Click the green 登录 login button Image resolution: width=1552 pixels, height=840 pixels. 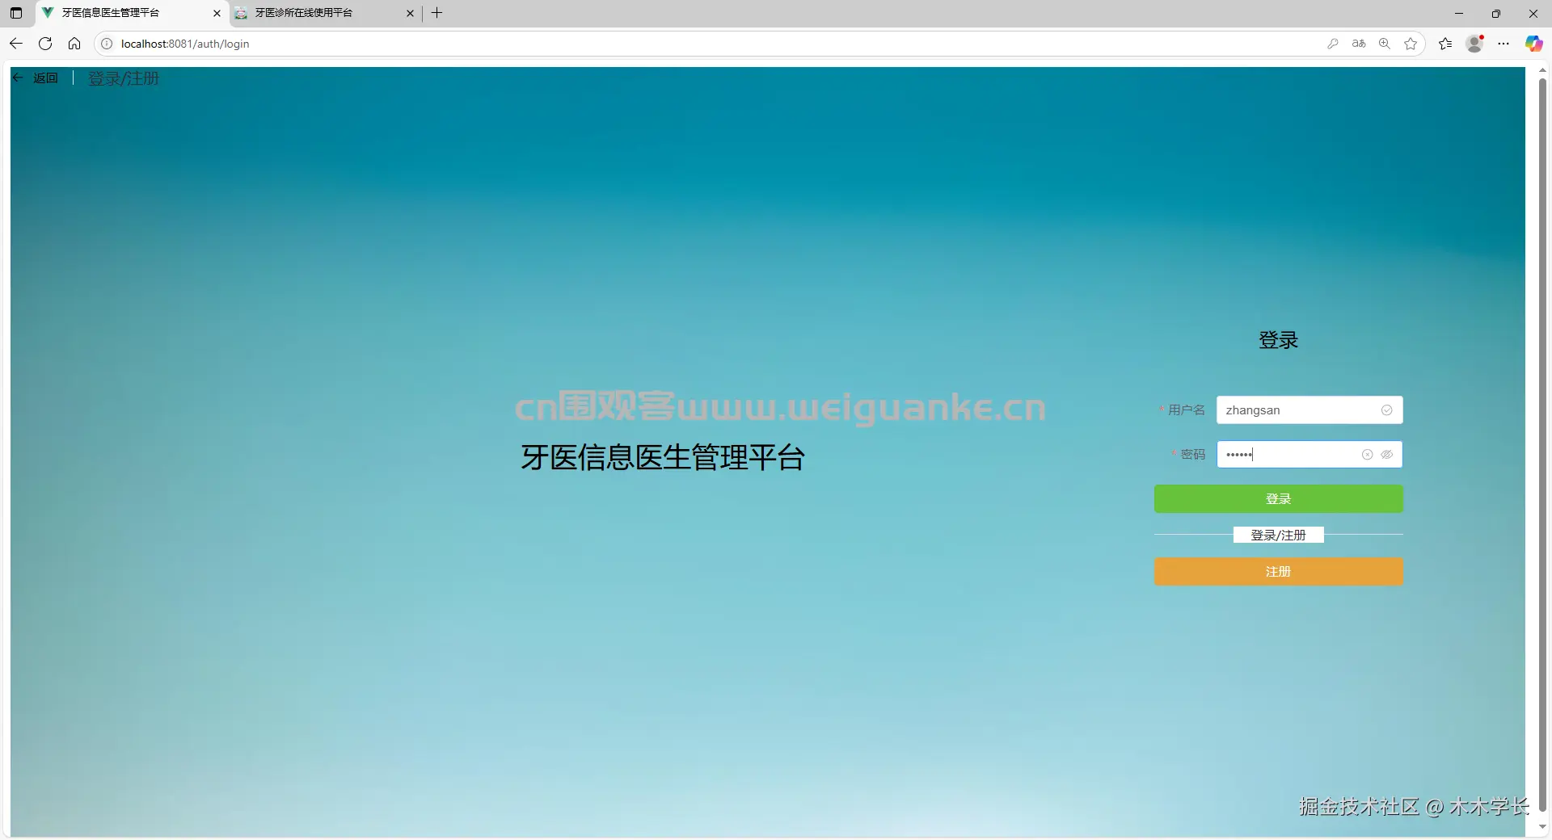(1277, 498)
